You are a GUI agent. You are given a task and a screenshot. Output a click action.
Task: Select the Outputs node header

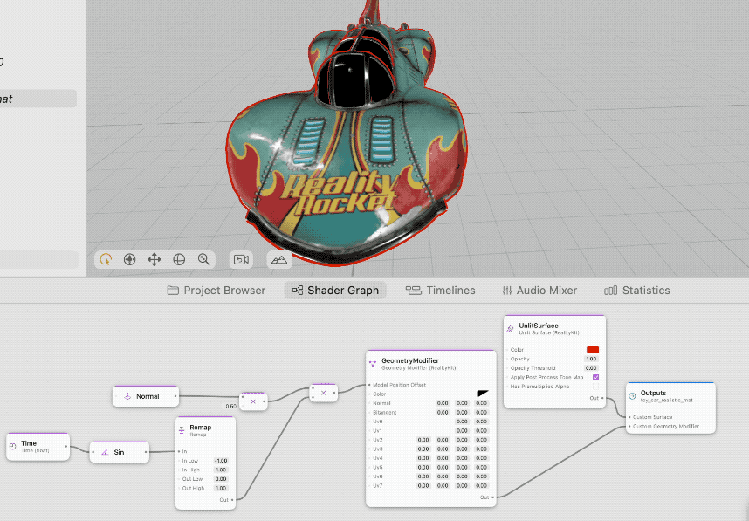pyautogui.click(x=670, y=396)
